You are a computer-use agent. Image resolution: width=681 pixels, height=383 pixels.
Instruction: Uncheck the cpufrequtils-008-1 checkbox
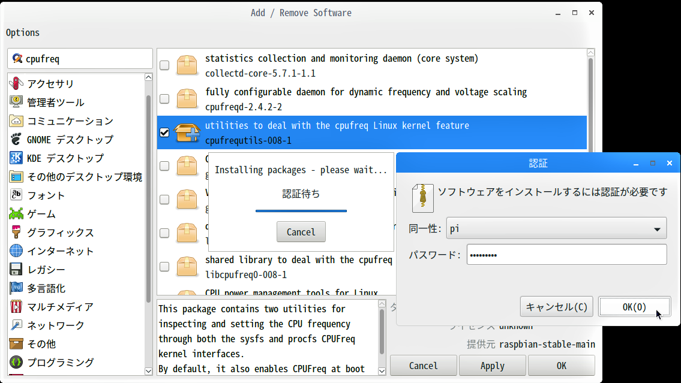click(164, 132)
